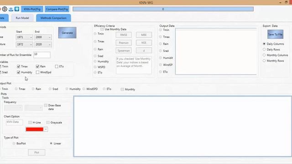Choose the BoxPlot plot type
The image size is (292, 164).
(14, 143)
